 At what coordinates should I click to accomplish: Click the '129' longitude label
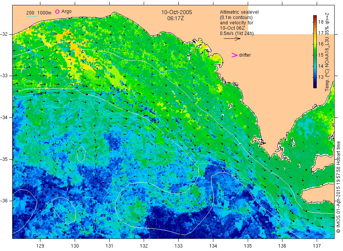pos(40,246)
